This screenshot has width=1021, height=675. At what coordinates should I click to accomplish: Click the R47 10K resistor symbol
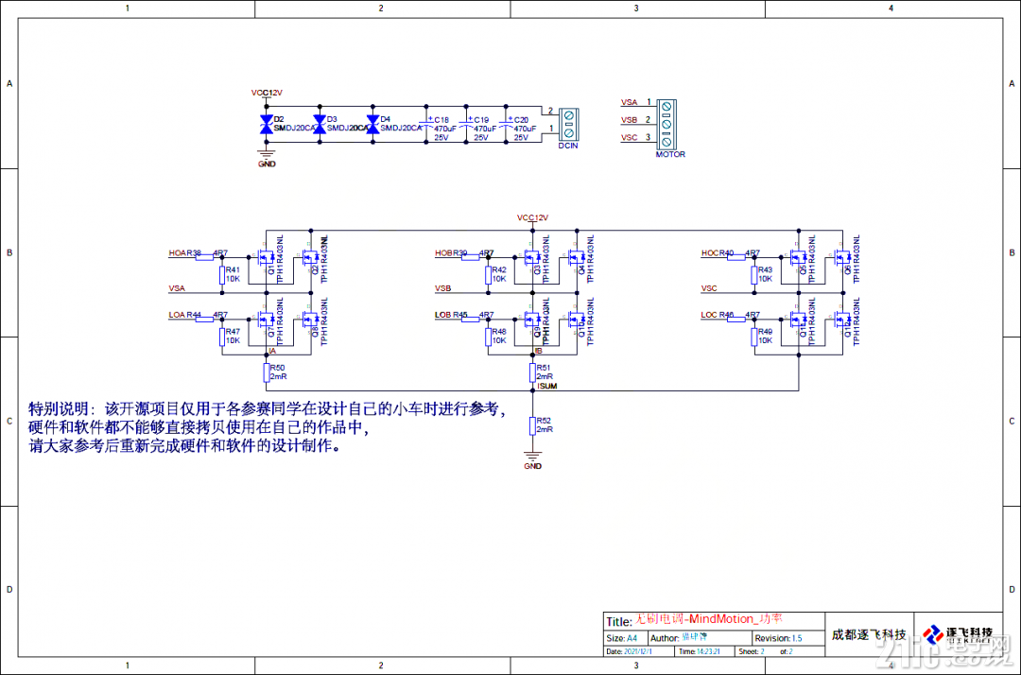222,337
